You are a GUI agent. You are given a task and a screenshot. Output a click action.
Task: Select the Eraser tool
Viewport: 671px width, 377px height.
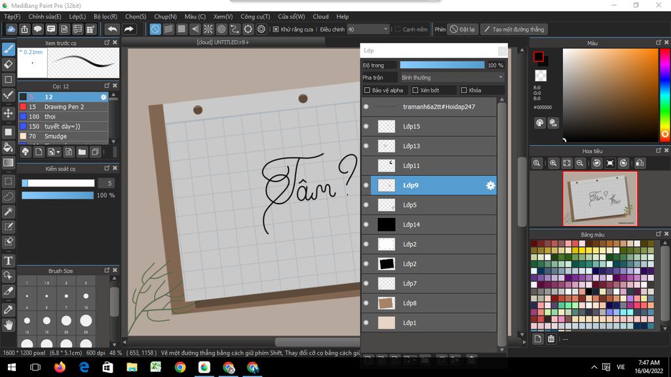tap(9, 65)
